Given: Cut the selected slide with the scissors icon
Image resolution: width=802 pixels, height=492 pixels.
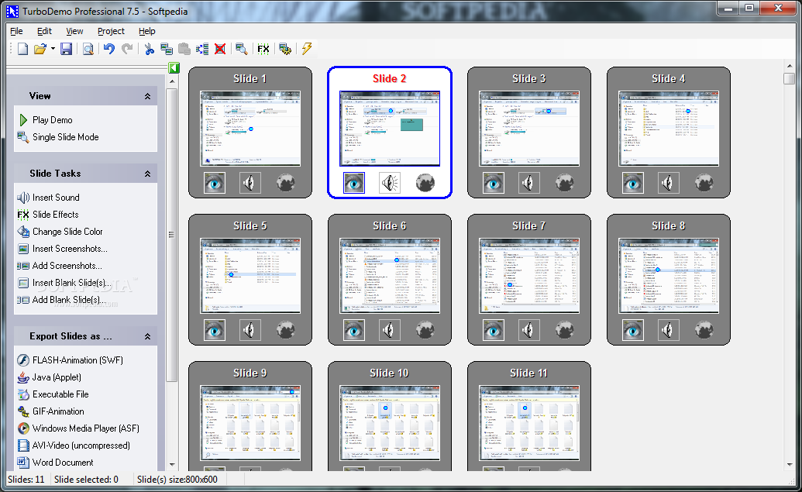Looking at the screenshot, I should tap(149, 49).
